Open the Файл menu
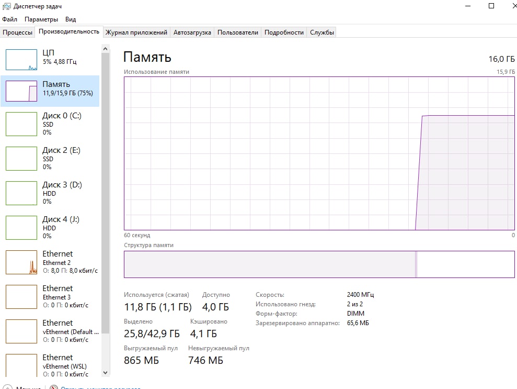Image resolution: width=517 pixels, height=389 pixels. pyautogui.click(x=9, y=19)
